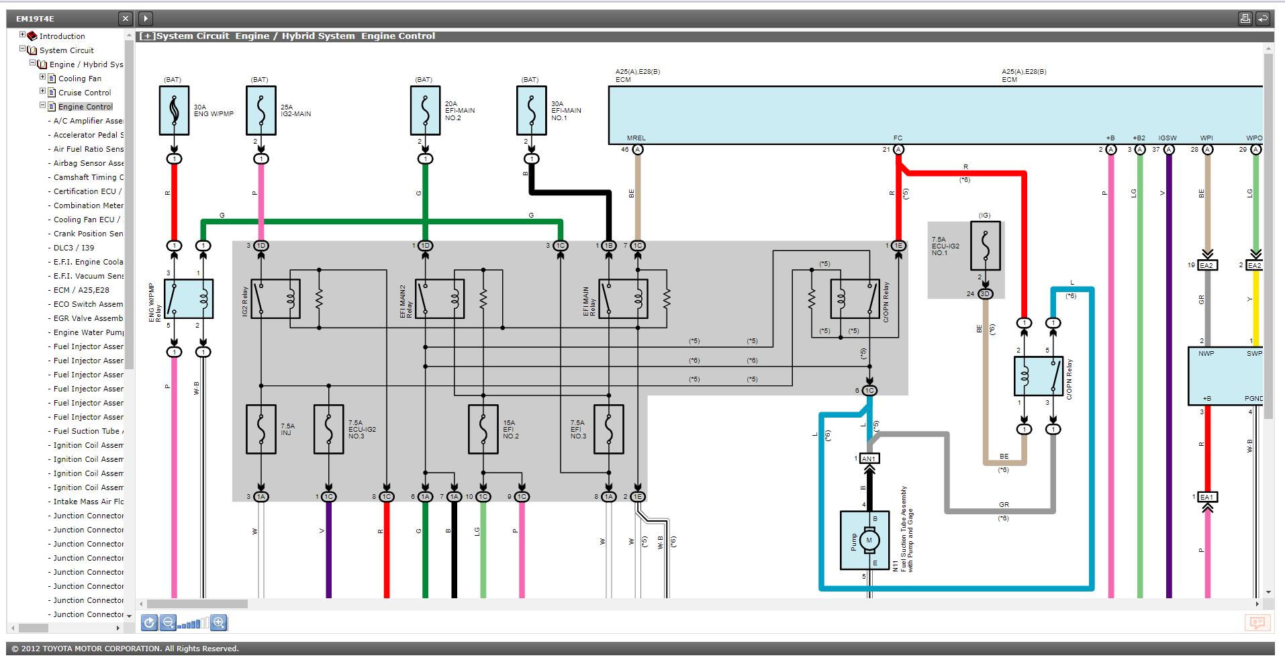Click the document icon beside Cooling Fan
Viewport: 1285px width, 660px height.
click(52, 78)
